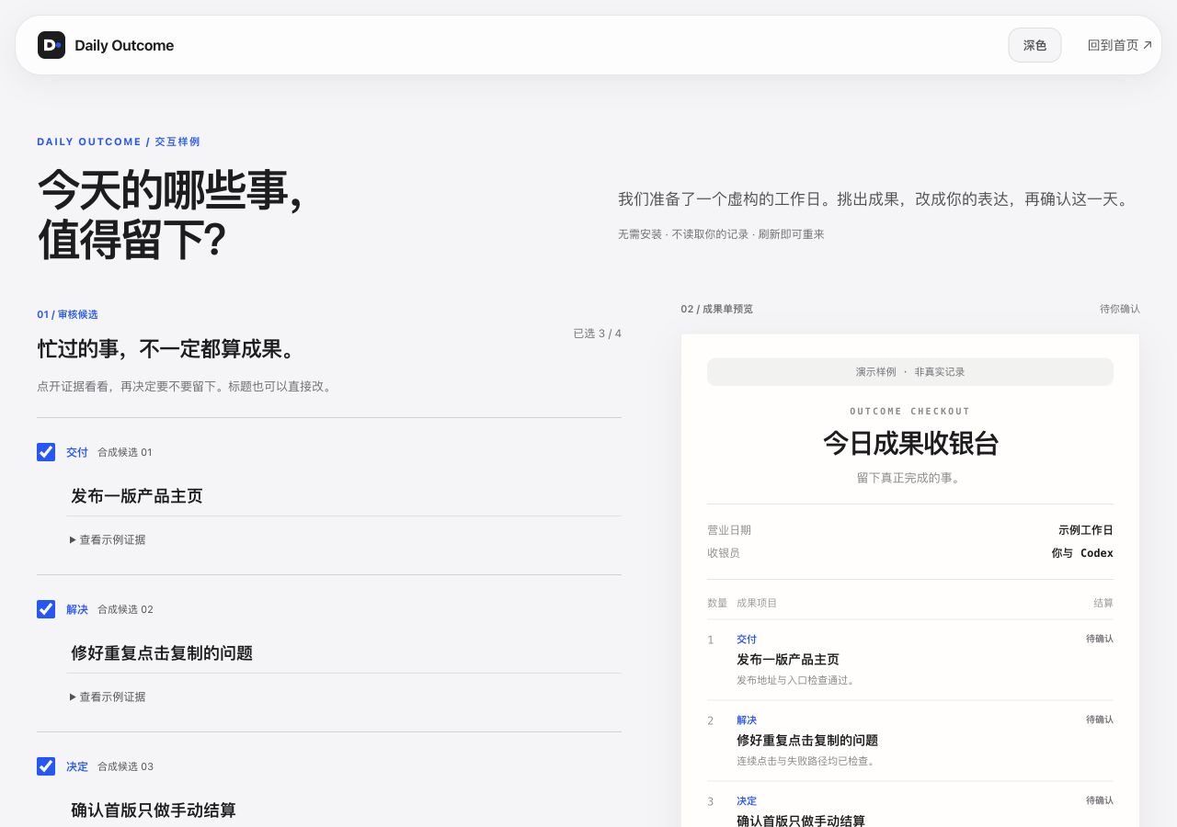Click the 今日成果收银台 heading

click(x=910, y=444)
